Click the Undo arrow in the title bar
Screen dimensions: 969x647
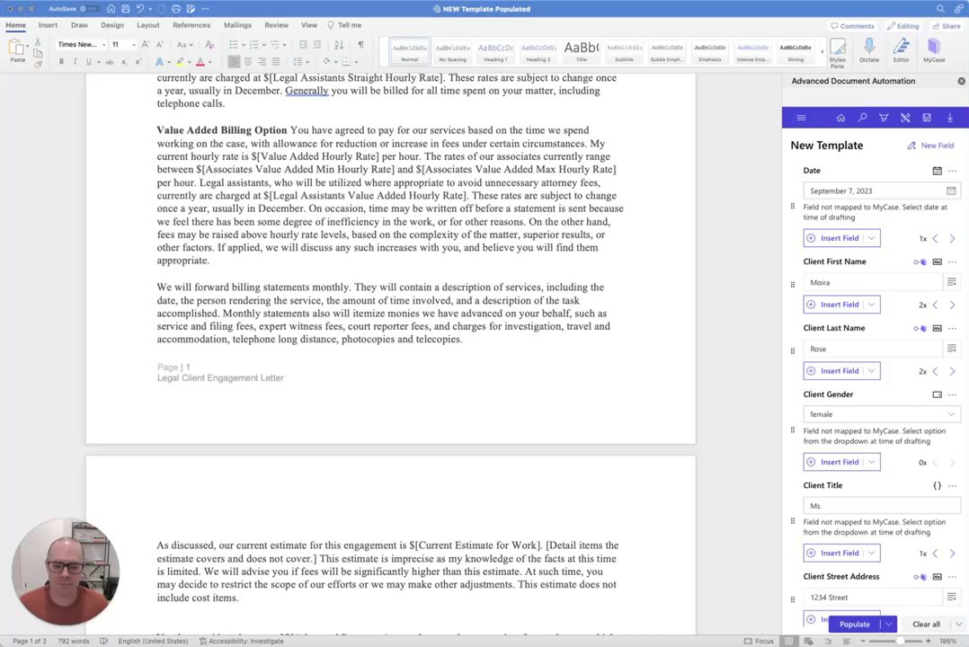(140, 9)
